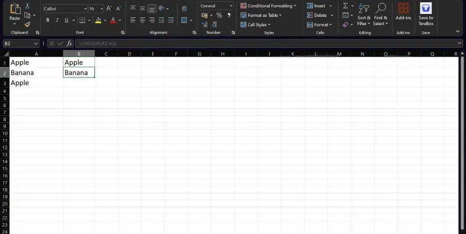Toggle Top Align in Alignment group
The width and height of the screenshot is (466, 234).
133,8
